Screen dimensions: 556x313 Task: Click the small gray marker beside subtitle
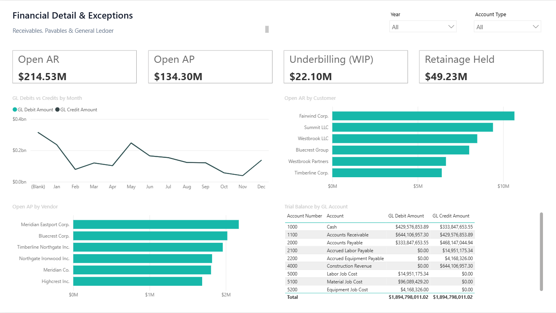click(x=267, y=29)
